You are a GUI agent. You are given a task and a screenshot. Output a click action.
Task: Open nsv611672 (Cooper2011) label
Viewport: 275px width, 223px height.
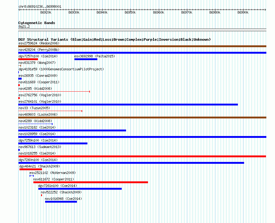coord(53,179)
